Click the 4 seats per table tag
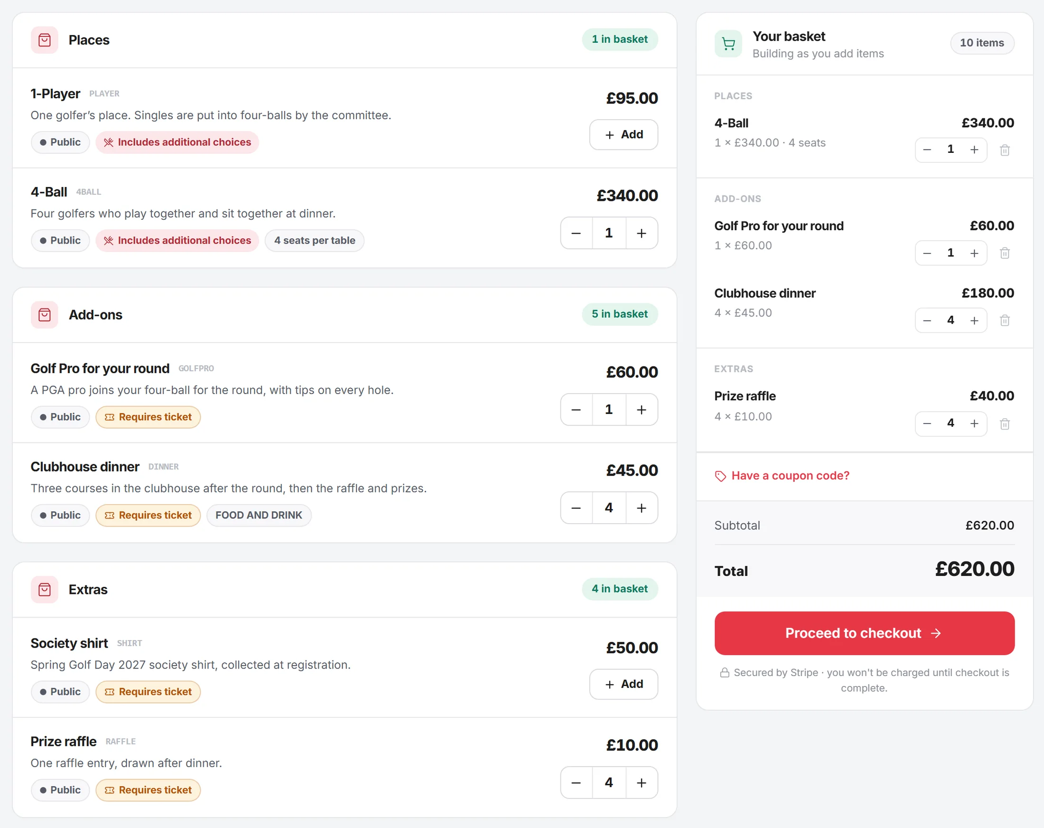Image resolution: width=1044 pixels, height=828 pixels. (315, 240)
